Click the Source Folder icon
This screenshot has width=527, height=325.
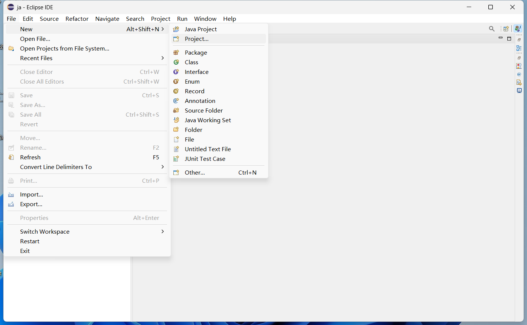[x=176, y=110]
